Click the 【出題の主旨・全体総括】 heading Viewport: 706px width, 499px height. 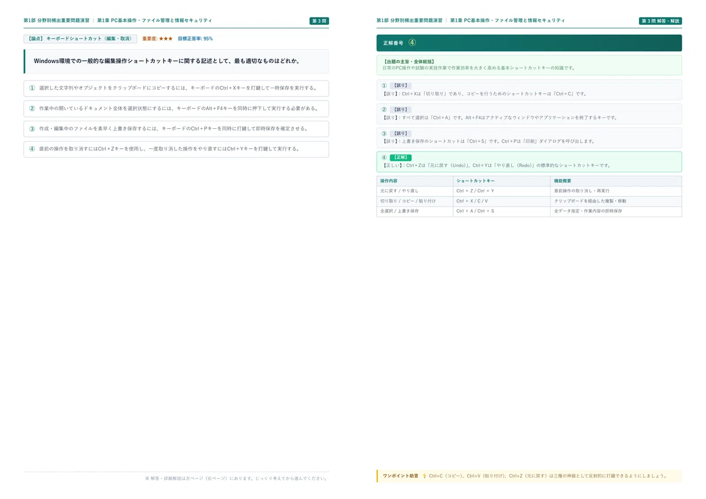click(x=409, y=61)
